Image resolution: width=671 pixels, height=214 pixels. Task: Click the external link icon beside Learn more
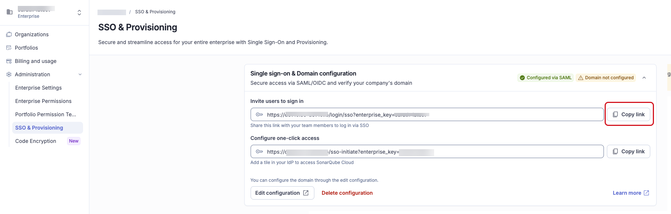click(646, 193)
